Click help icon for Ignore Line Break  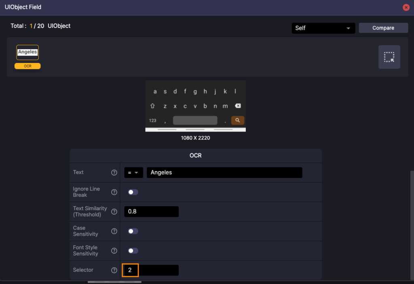tap(114, 192)
